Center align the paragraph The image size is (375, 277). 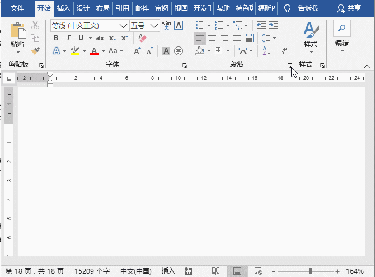(x=212, y=38)
